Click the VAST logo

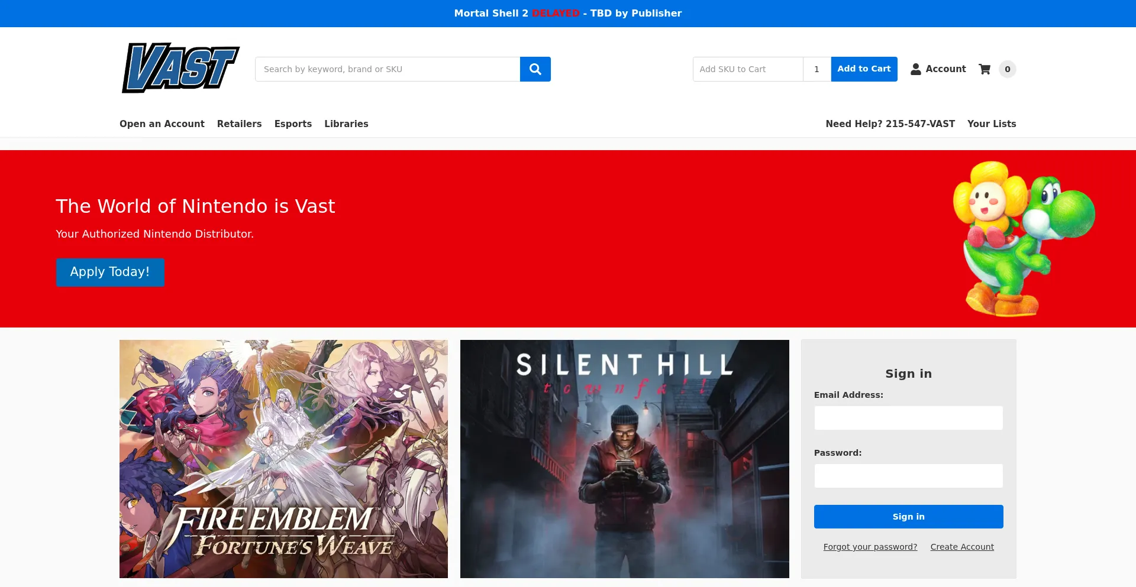[180, 68]
